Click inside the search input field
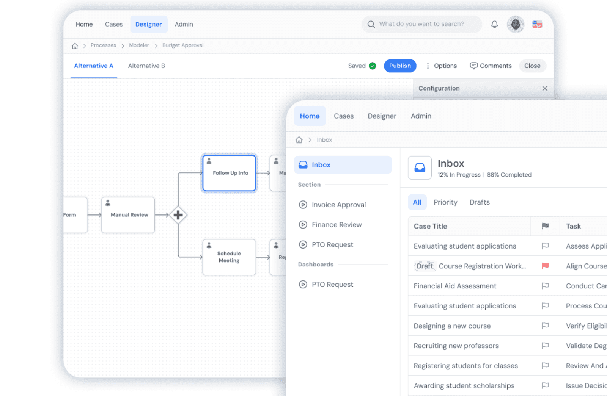This screenshot has height=396, width=607. (421, 24)
